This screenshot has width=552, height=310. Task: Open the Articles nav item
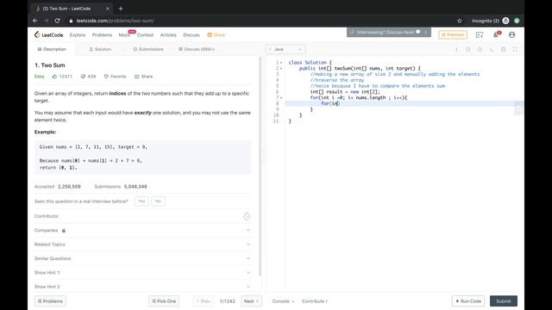(168, 34)
